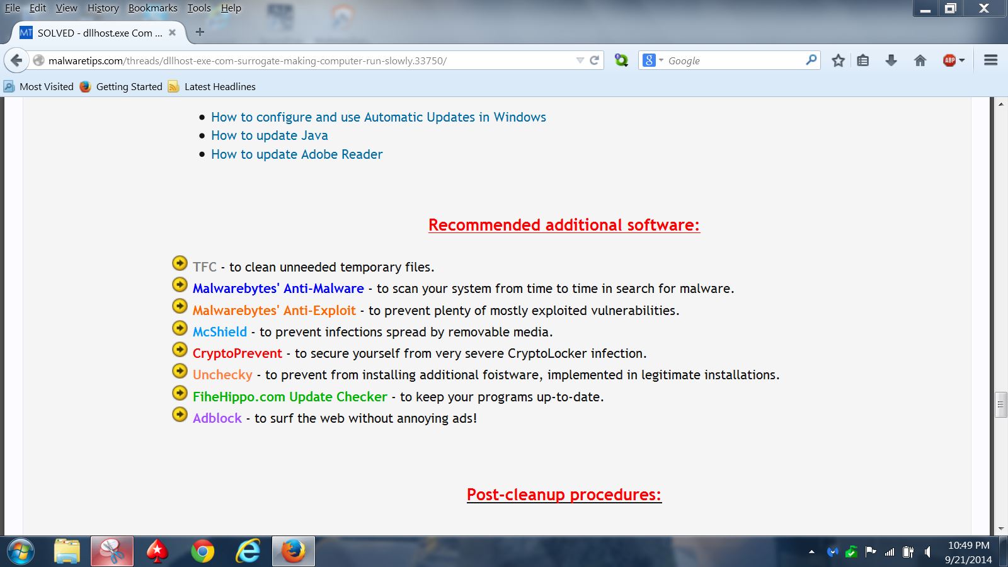The image size is (1008, 567).
Task: Follow the Malwarebytes' Anti-Exploit link
Action: coord(274,311)
